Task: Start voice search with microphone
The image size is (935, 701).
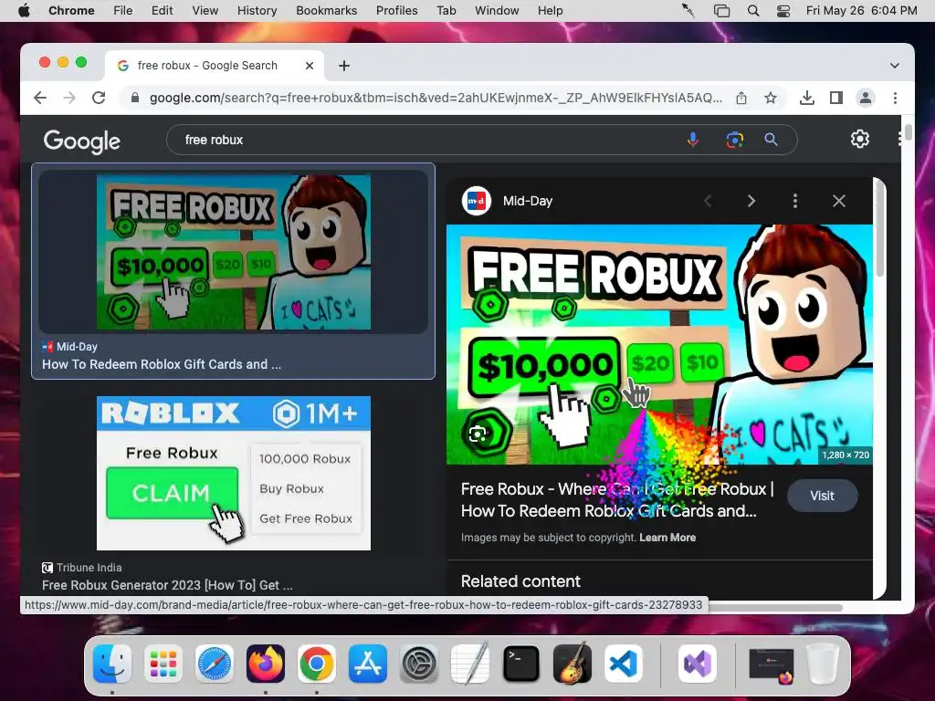Action: pos(692,140)
